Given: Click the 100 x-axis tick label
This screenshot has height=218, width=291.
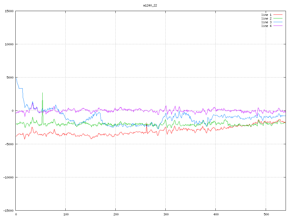Looking at the screenshot, I should (x=66, y=215).
